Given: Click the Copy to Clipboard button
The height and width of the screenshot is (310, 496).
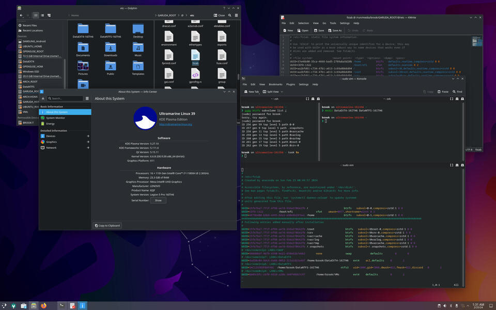Looking at the screenshot, I should click(107, 226).
